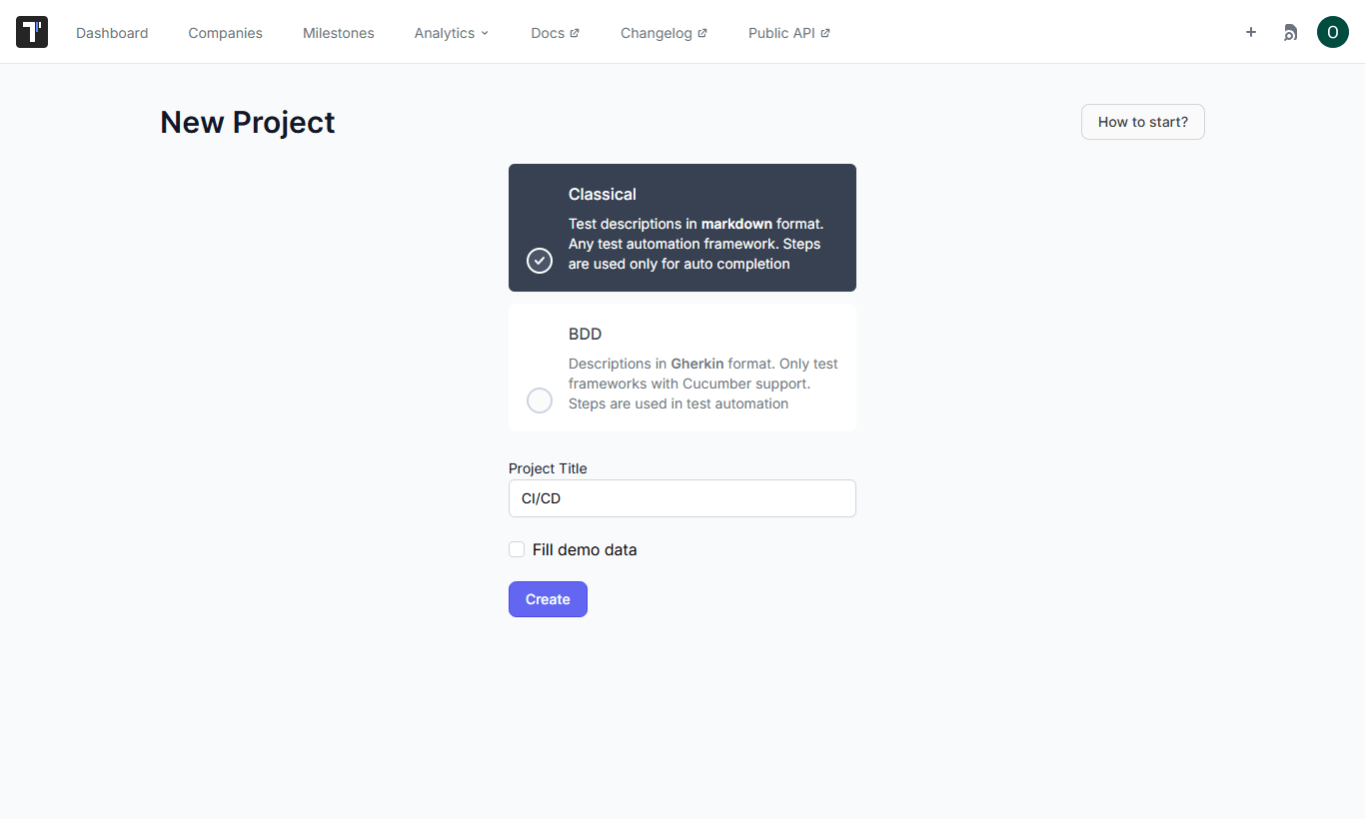This screenshot has height=819, width=1365.
Task: Click the external link icon beside Changelog
Action: tap(702, 33)
